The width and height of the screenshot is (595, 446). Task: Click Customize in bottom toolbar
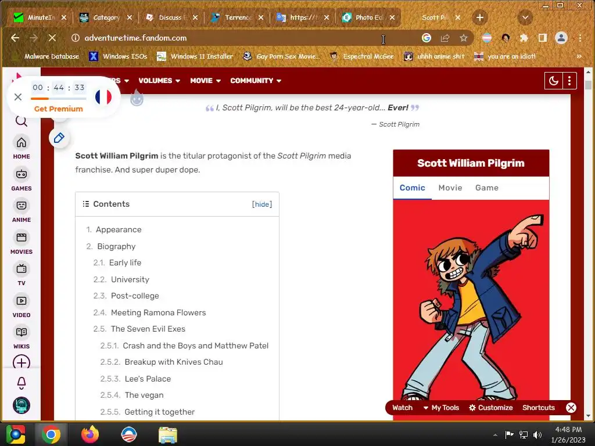(x=490, y=408)
